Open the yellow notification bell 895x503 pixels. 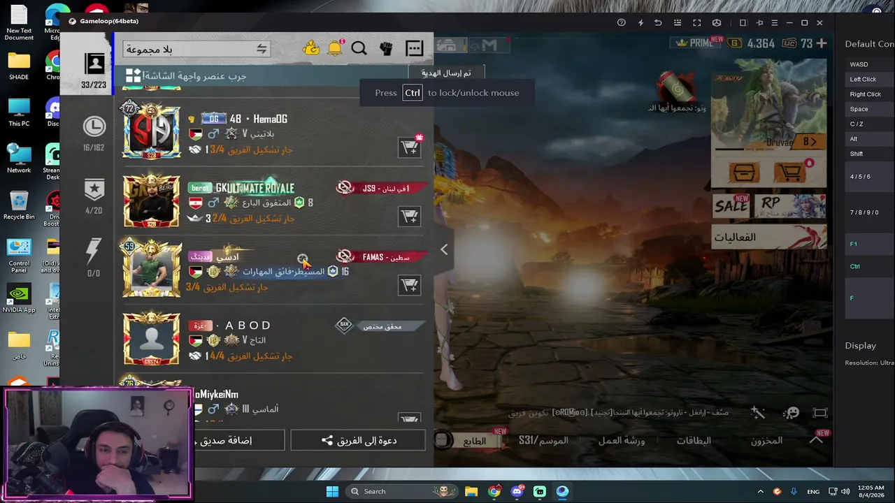[335, 48]
